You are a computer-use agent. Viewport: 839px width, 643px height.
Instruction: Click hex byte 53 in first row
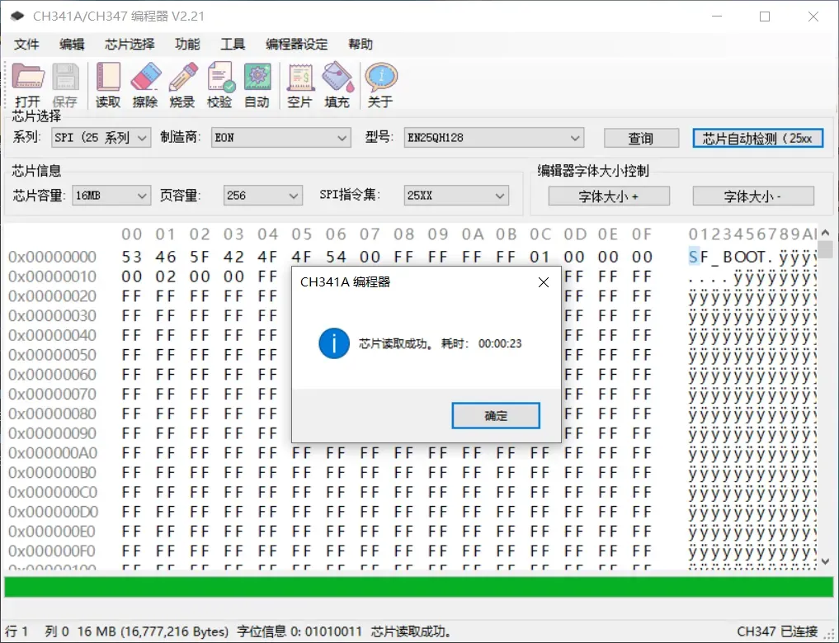pos(132,257)
